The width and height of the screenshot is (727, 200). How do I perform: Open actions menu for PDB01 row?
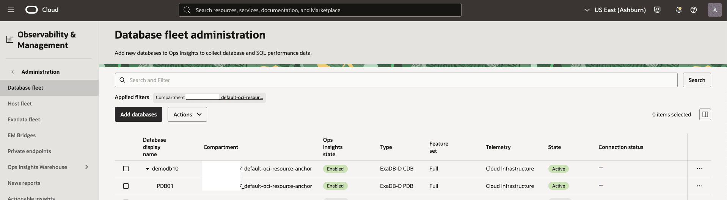pyautogui.click(x=700, y=186)
